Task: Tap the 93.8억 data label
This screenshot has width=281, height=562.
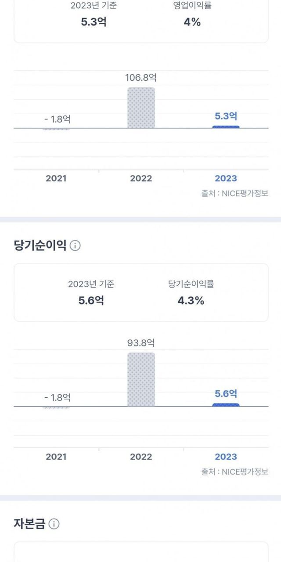Action: coord(141,343)
